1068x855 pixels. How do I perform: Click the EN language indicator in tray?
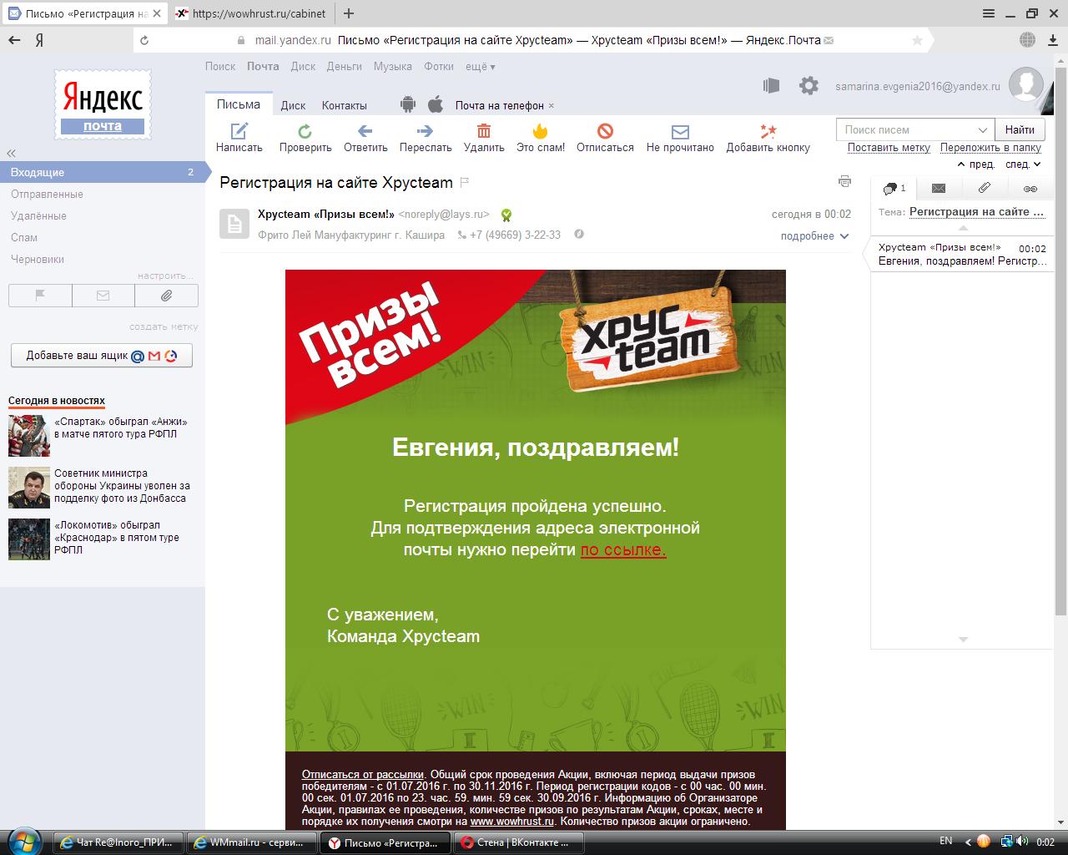point(945,841)
